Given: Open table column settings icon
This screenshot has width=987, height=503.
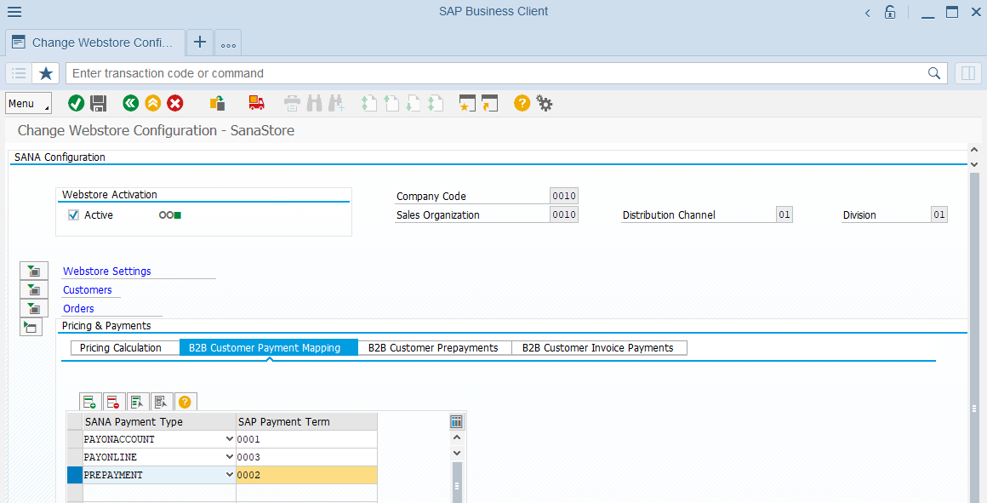Looking at the screenshot, I should click(456, 422).
